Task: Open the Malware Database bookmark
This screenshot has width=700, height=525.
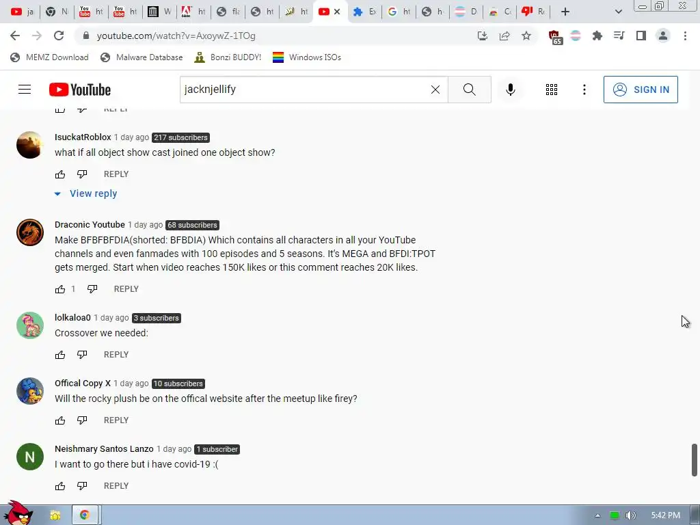Action: pyautogui.click(x=142, y=57)
